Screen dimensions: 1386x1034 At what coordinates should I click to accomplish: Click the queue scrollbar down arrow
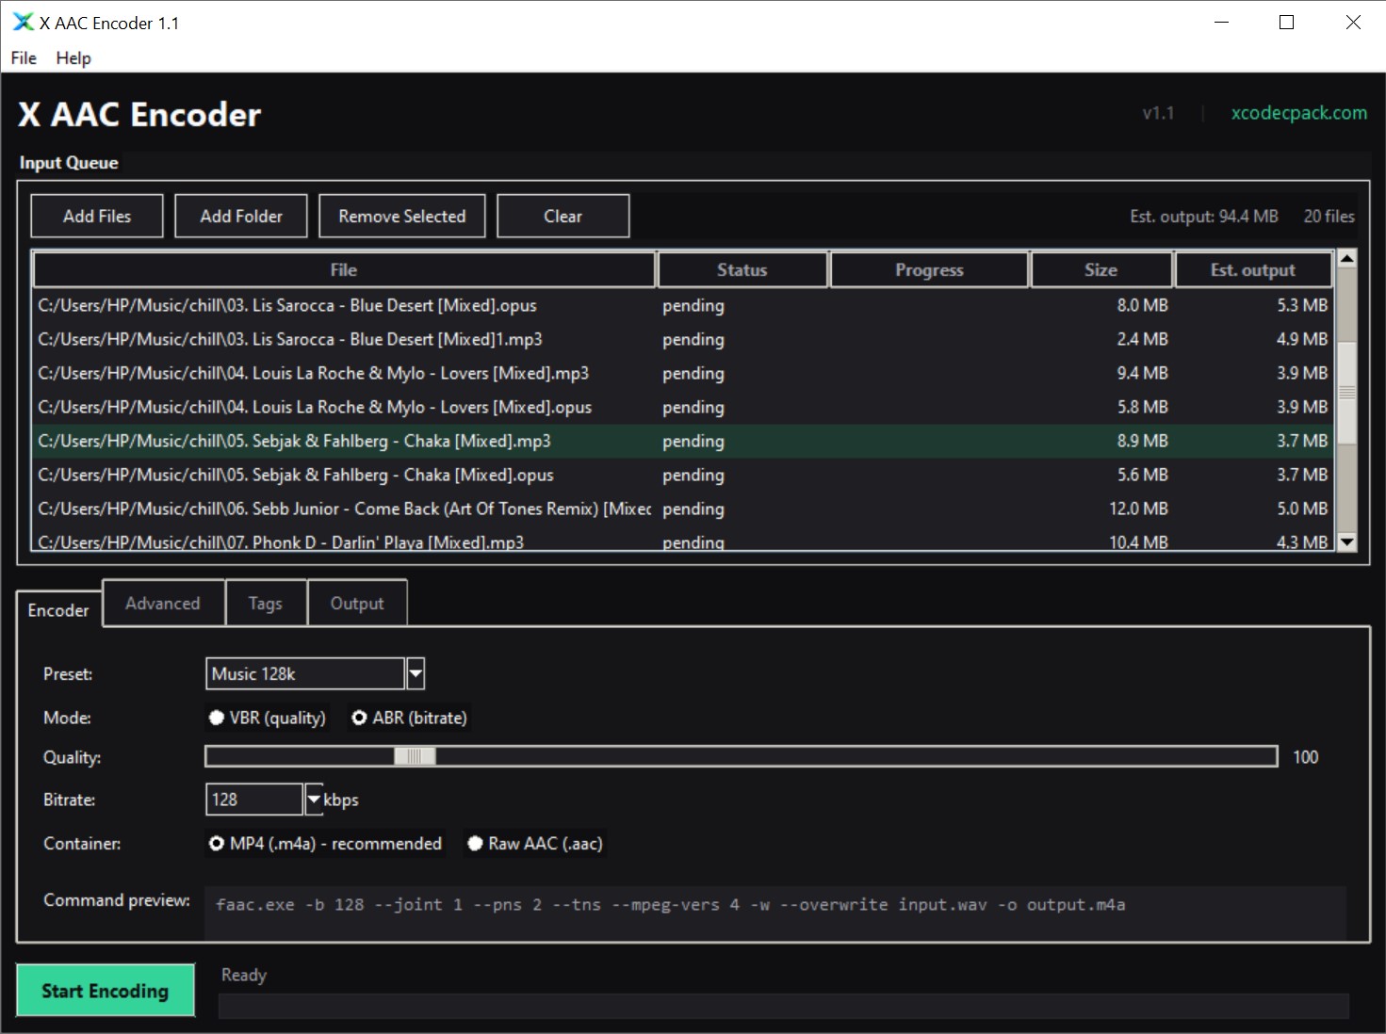(x=1347, y=541)
